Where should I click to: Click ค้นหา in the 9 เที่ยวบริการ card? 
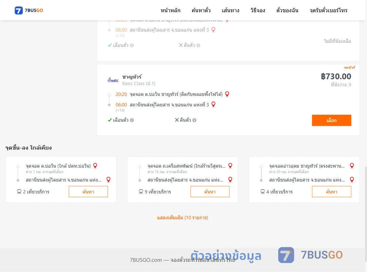[210, 192]
